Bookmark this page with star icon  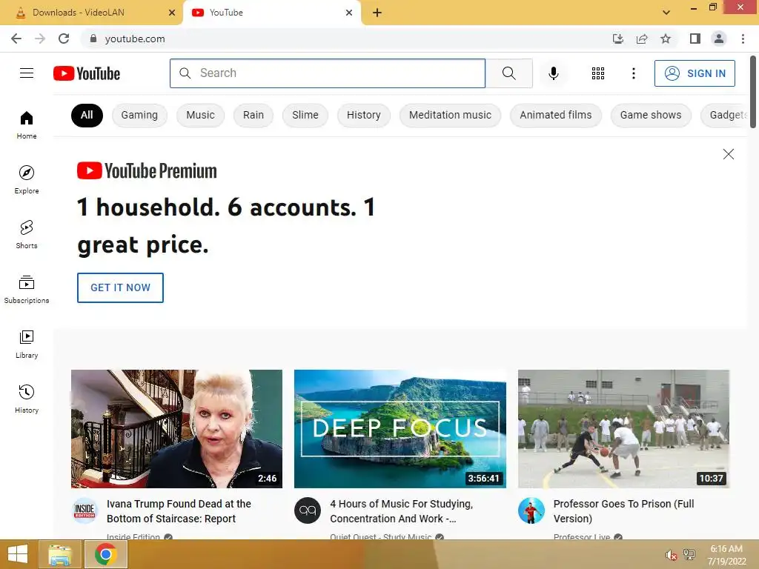666,39
